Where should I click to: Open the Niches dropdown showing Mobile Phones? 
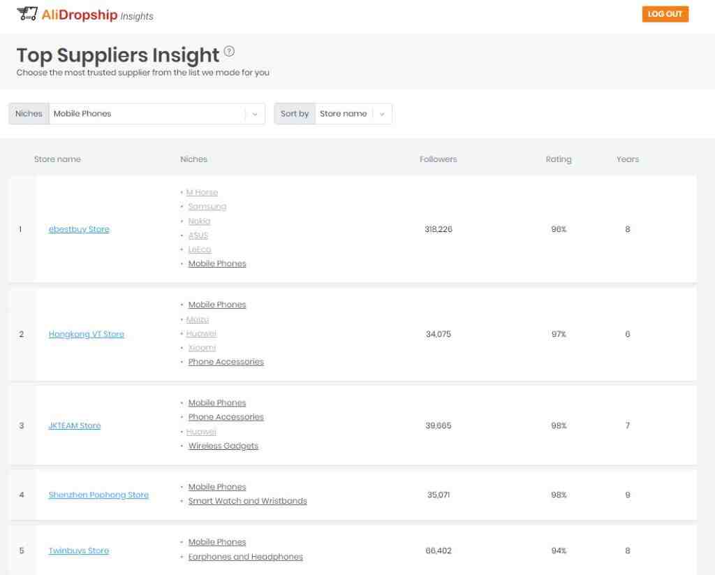click(x=137, y=114)
